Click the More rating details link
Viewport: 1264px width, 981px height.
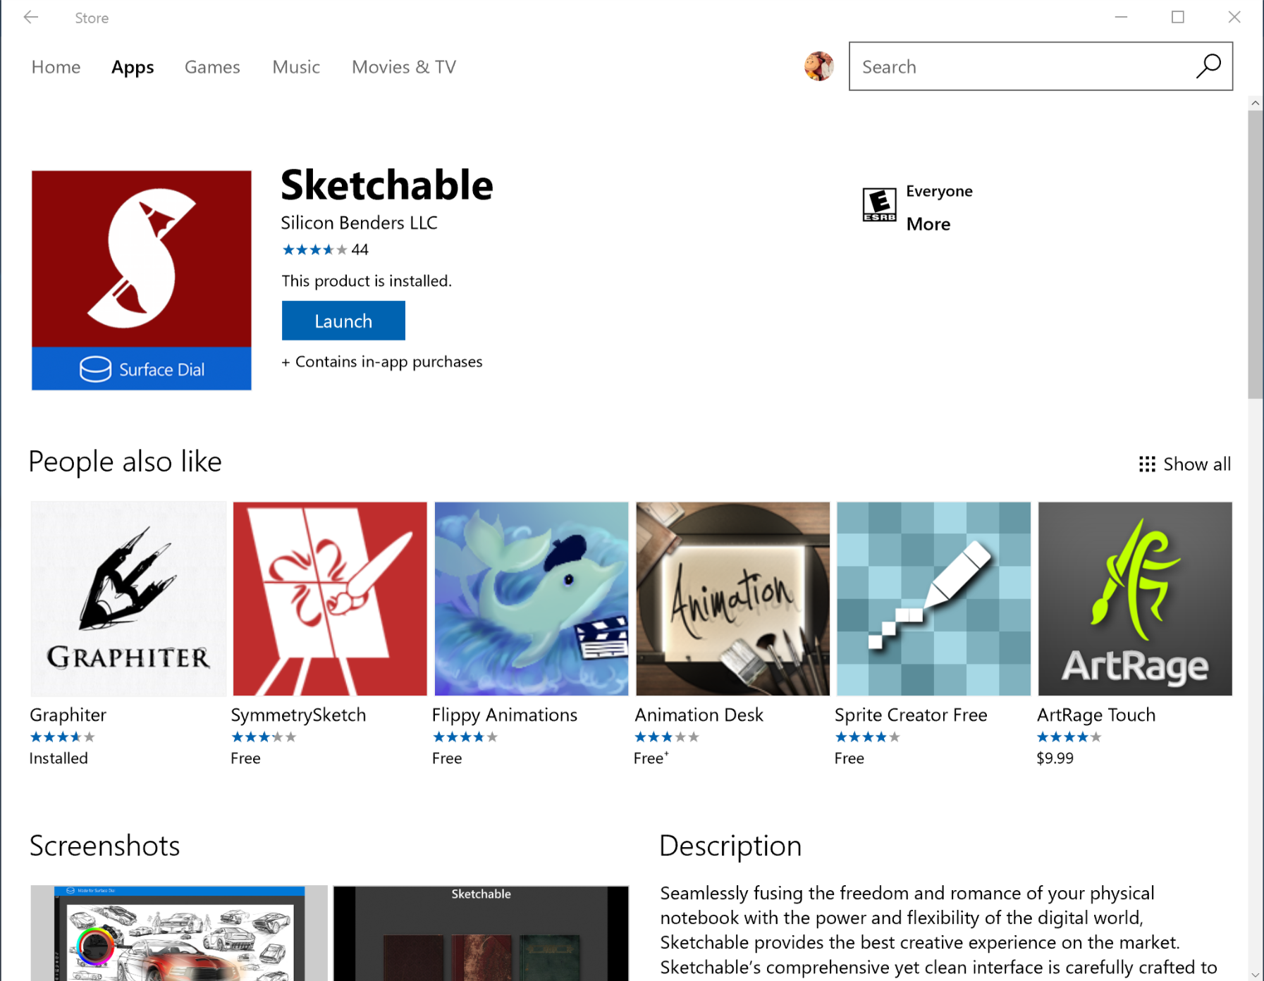[928, 224]
